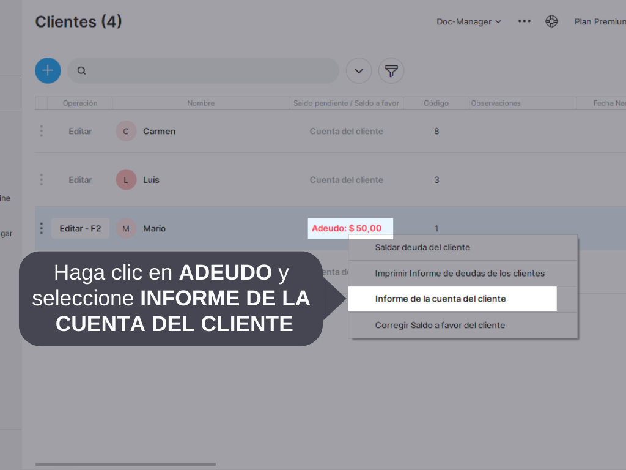Expand the chevron-down circle button
This screenshot has width=626, height=470.
pos(359,71)
